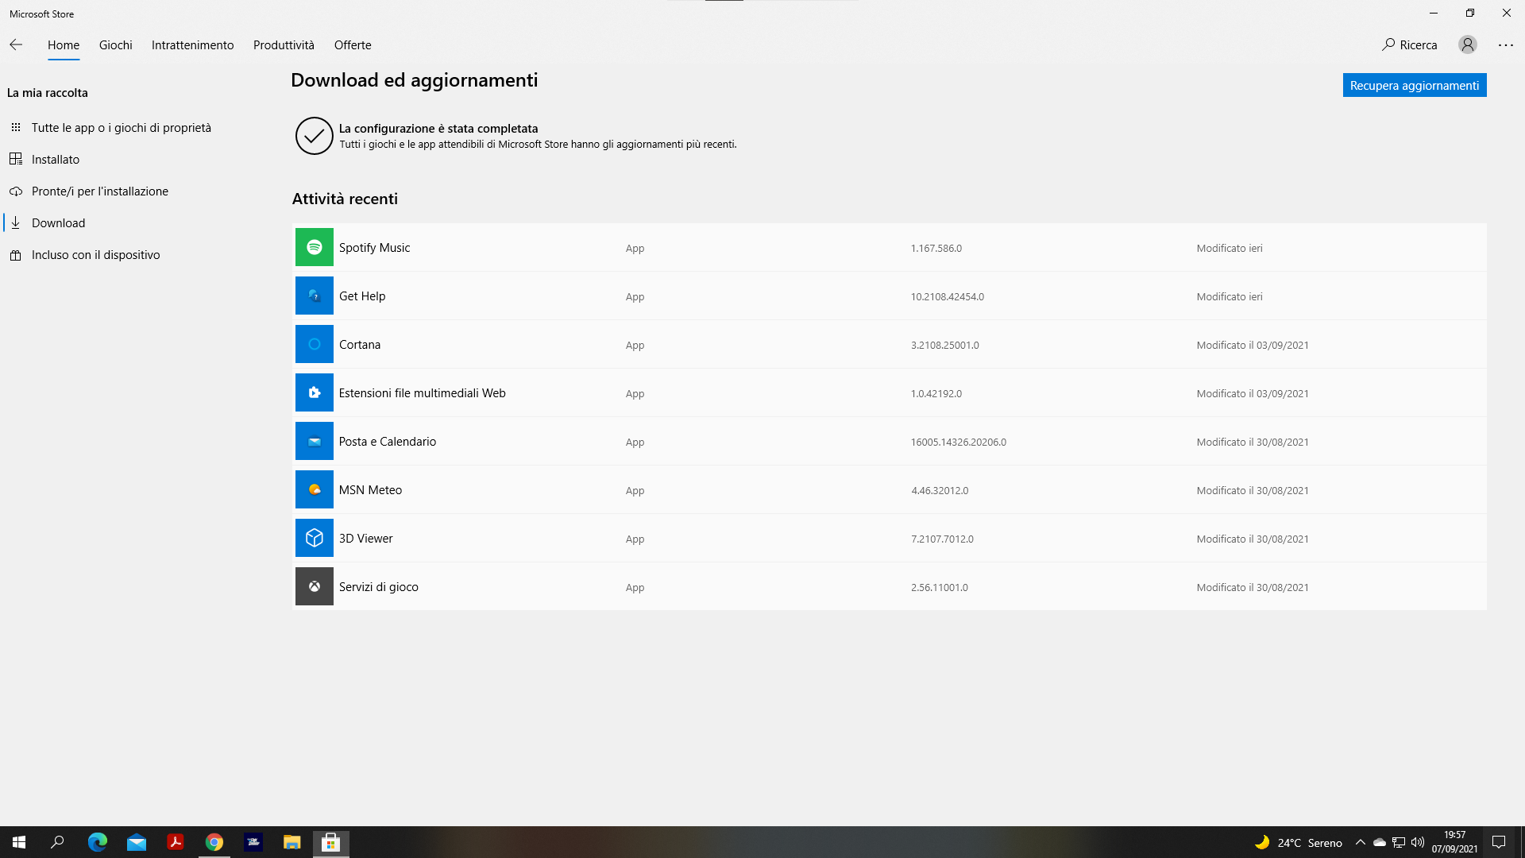Open the Spotify Music entry name
The image size is (1525, 858).
point(375,247)
